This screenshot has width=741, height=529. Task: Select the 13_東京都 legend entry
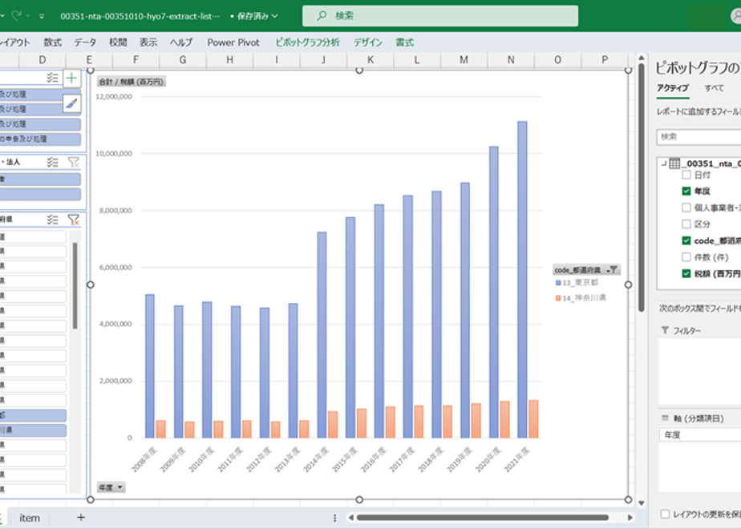(x=577, y=282)
